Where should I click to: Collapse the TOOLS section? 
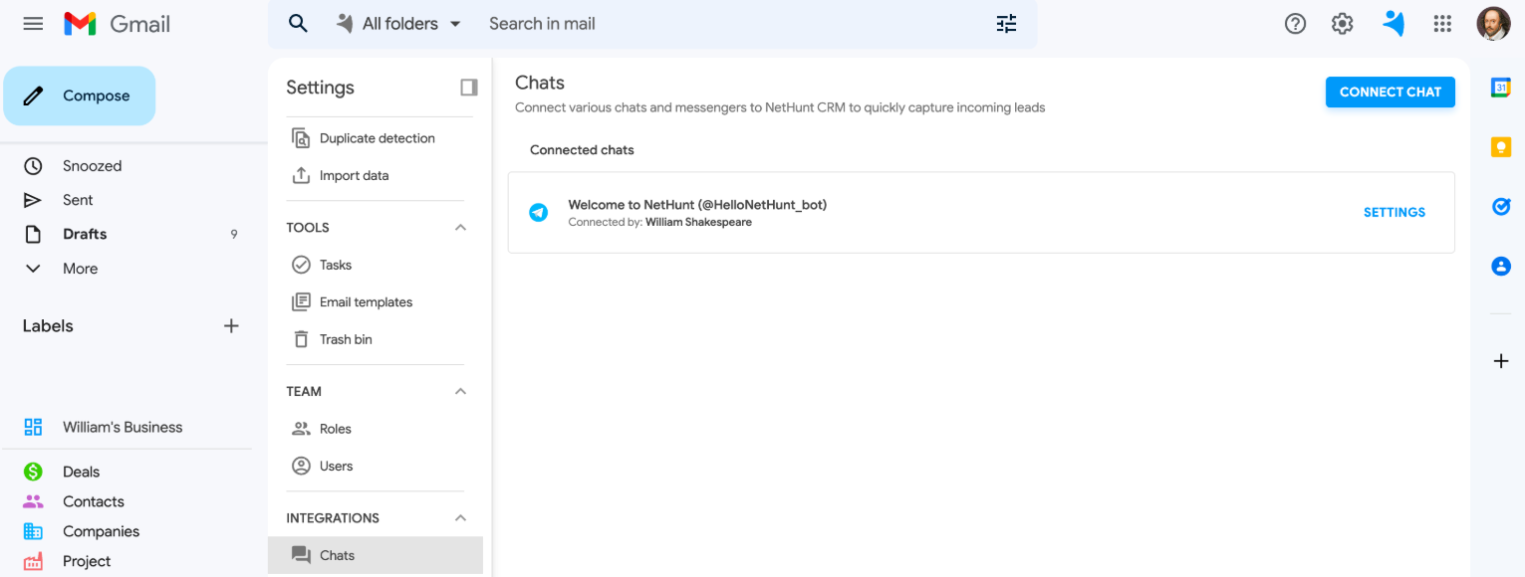pos(460,228)
